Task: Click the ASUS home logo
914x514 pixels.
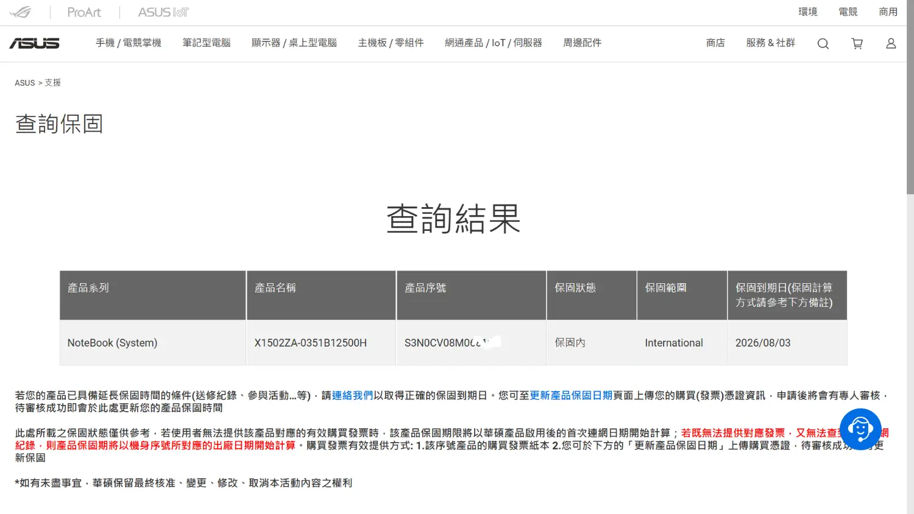Action: tap(34, 43)
